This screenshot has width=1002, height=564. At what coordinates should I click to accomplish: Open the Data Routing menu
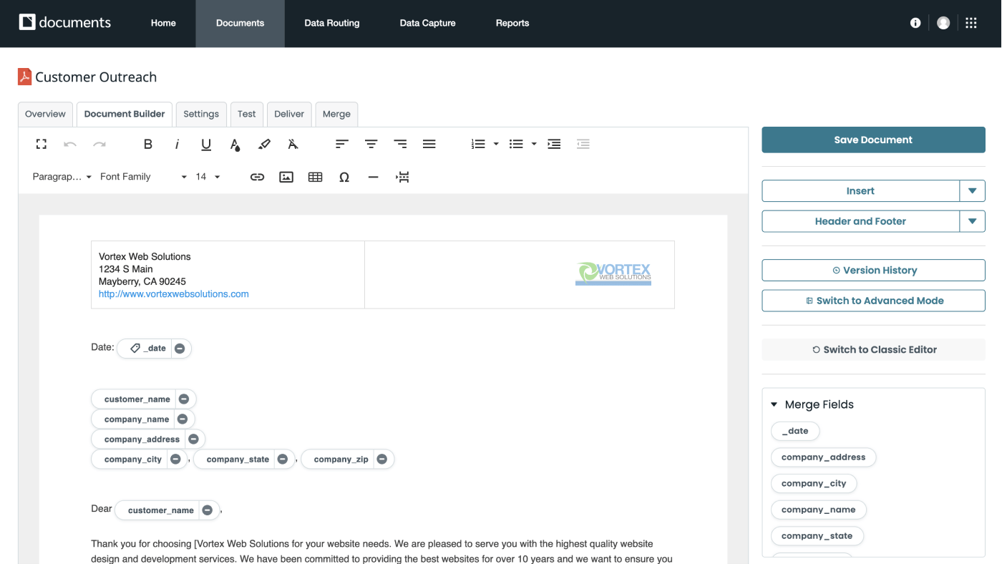332,23
